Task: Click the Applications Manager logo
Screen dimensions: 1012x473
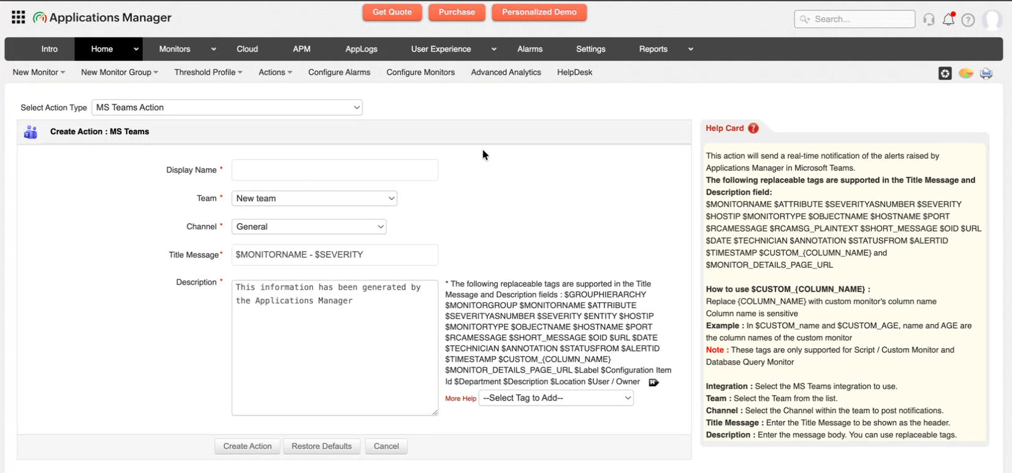Action: pyautogui.click(x=102, y=17)
